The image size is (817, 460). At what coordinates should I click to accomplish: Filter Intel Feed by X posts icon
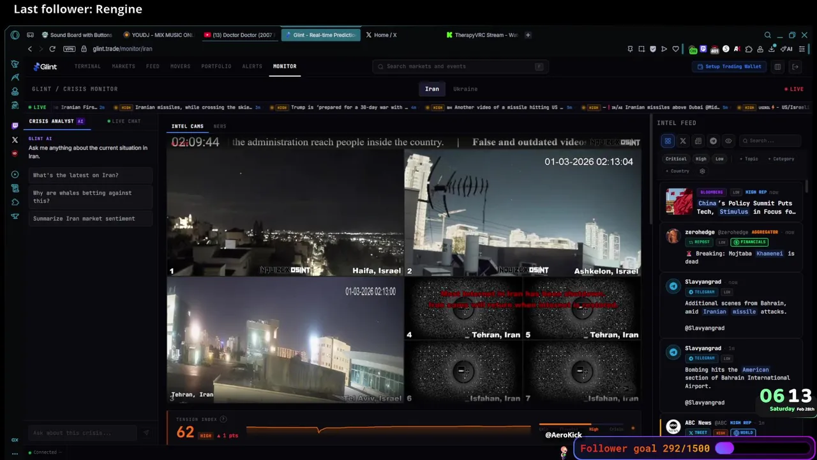(x=683, y=141)
